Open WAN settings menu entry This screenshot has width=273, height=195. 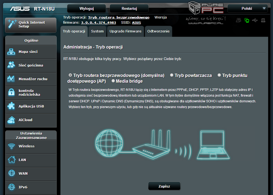(31, 174)
